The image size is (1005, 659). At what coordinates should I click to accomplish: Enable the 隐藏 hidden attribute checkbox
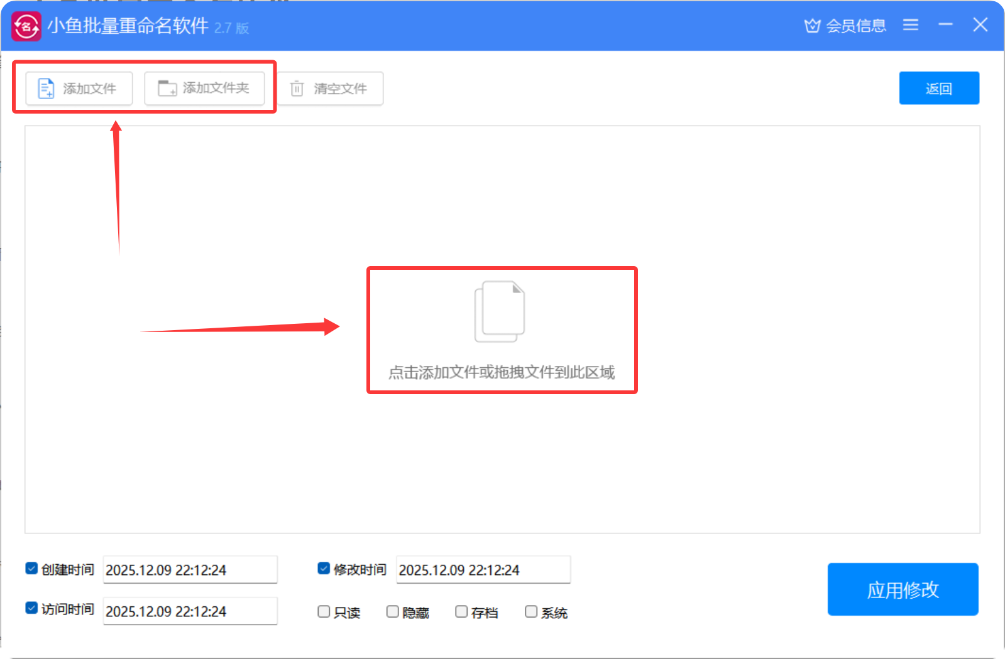pos(393,612)
